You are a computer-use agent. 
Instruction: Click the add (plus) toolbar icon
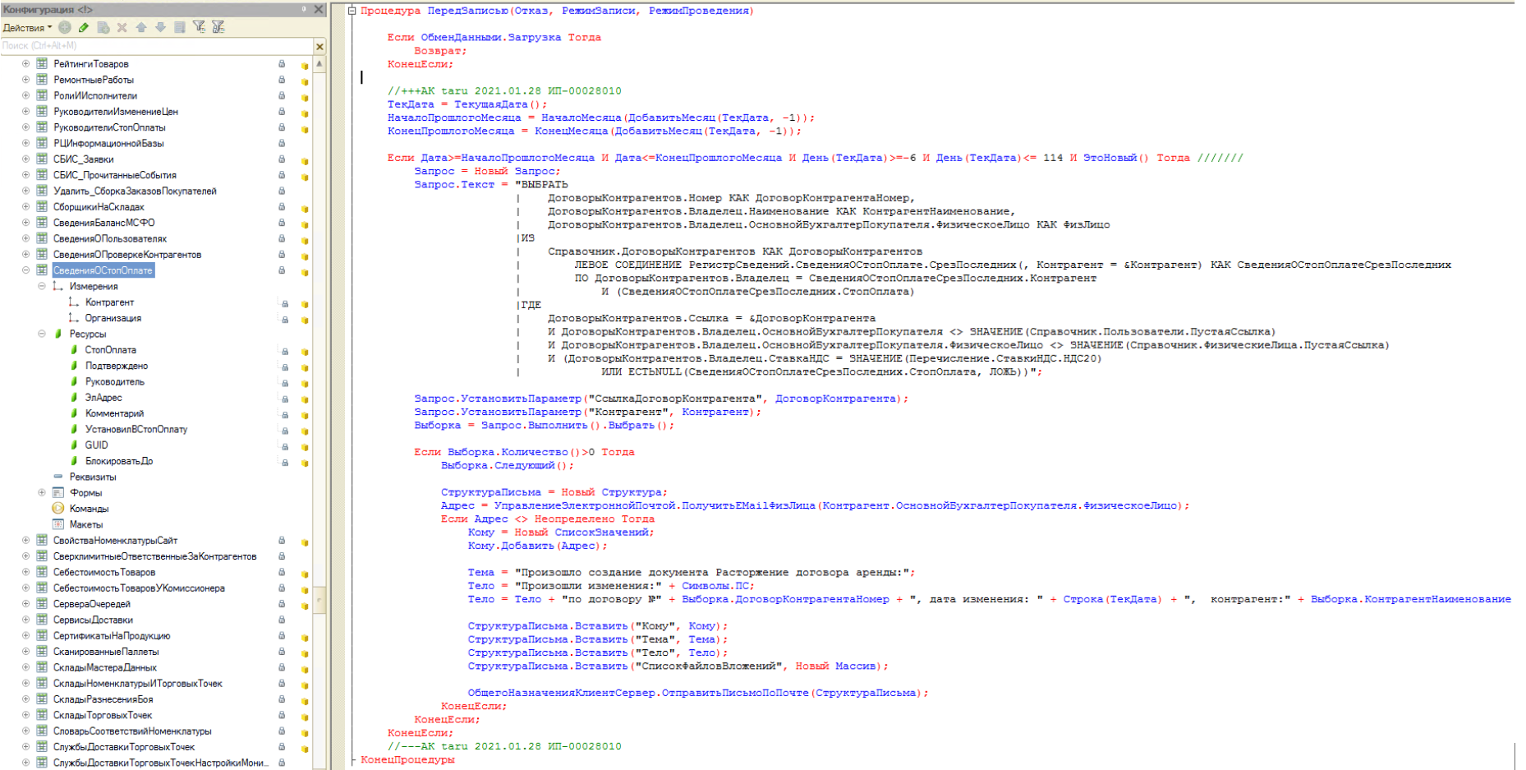point(65,27)
